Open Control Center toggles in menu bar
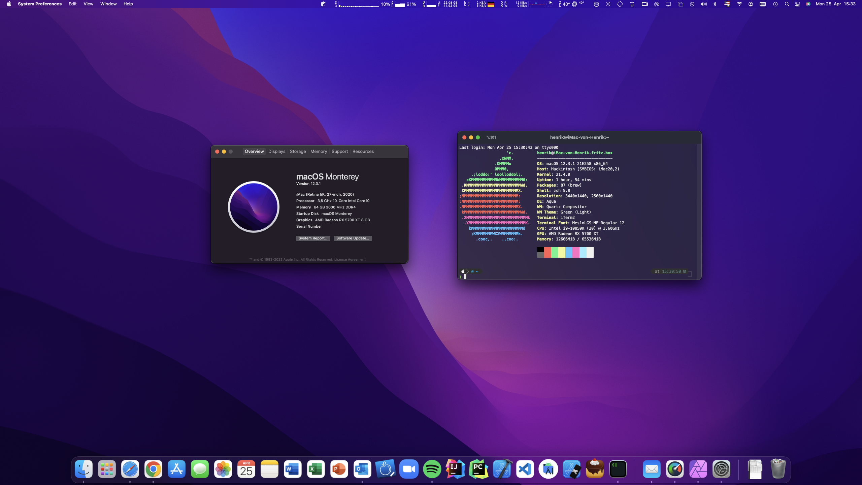 click(797, 4)
